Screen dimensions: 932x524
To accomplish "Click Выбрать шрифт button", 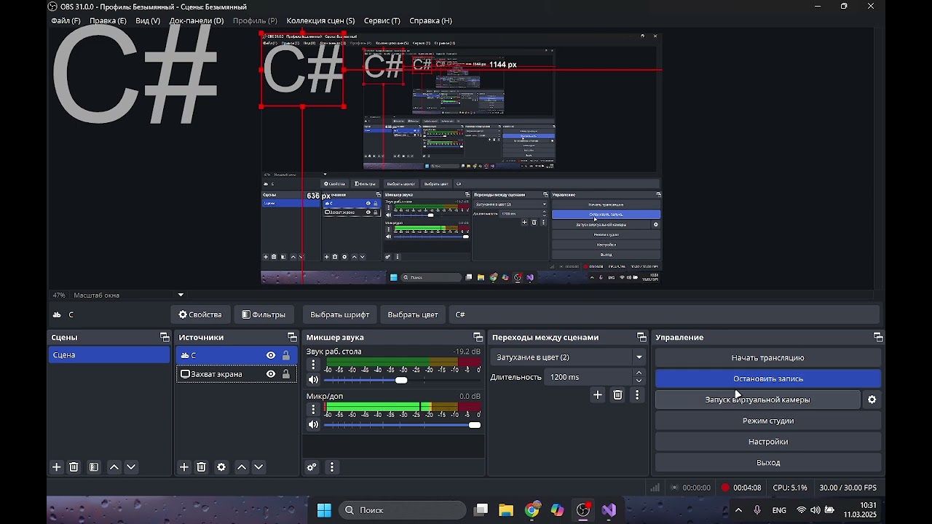I will 340,314.
